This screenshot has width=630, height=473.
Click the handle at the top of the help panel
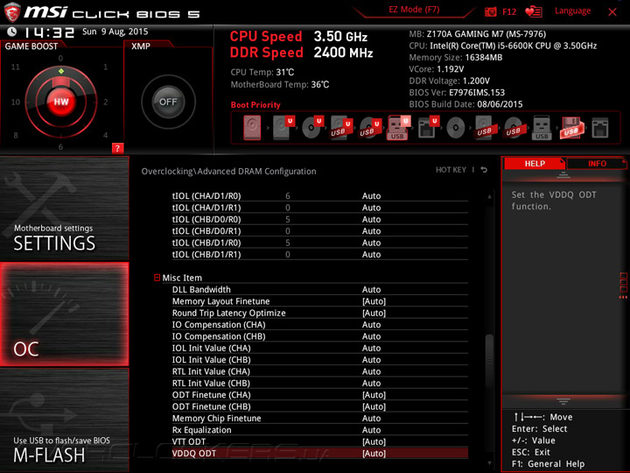563,174
